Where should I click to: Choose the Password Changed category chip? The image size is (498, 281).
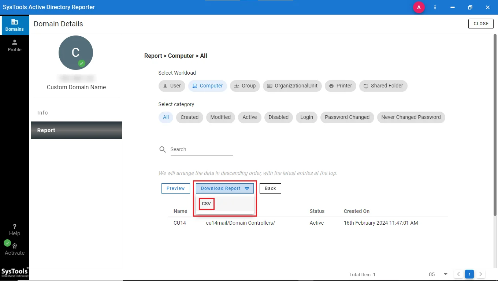tap(347, 117)
